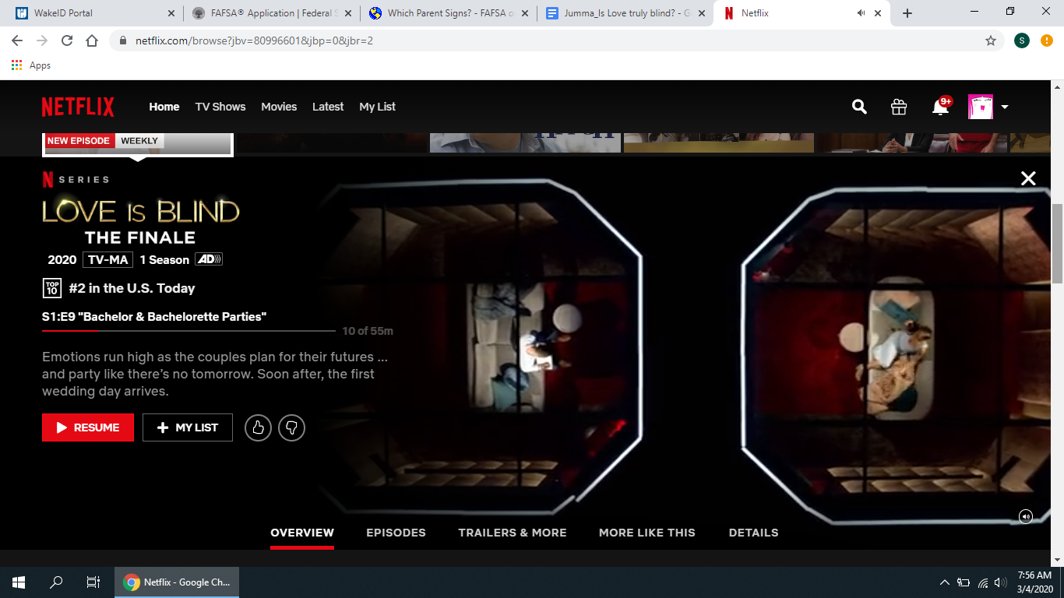This screenshot has height=598, width=1064.
Task: Open Latest in Netflix nav
Action: (x=328, y=107)
